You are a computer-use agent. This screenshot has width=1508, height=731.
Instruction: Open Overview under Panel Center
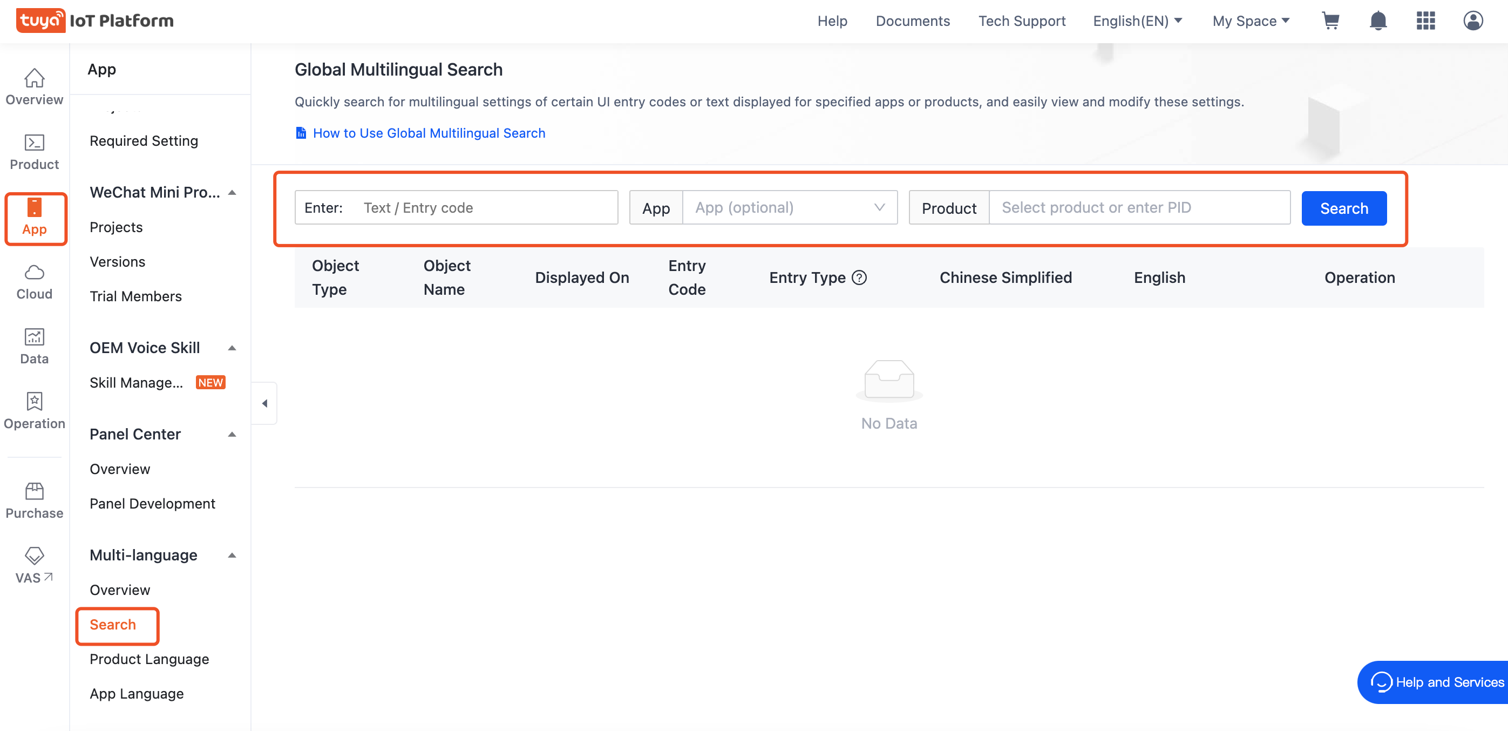pos(119,469)
